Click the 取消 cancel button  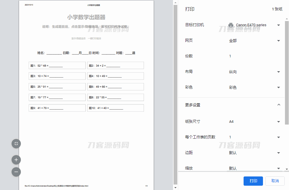coord(275,181)
